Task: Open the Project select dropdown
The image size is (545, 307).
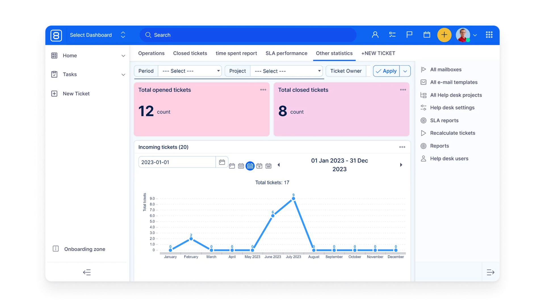Action: point(286,71)
